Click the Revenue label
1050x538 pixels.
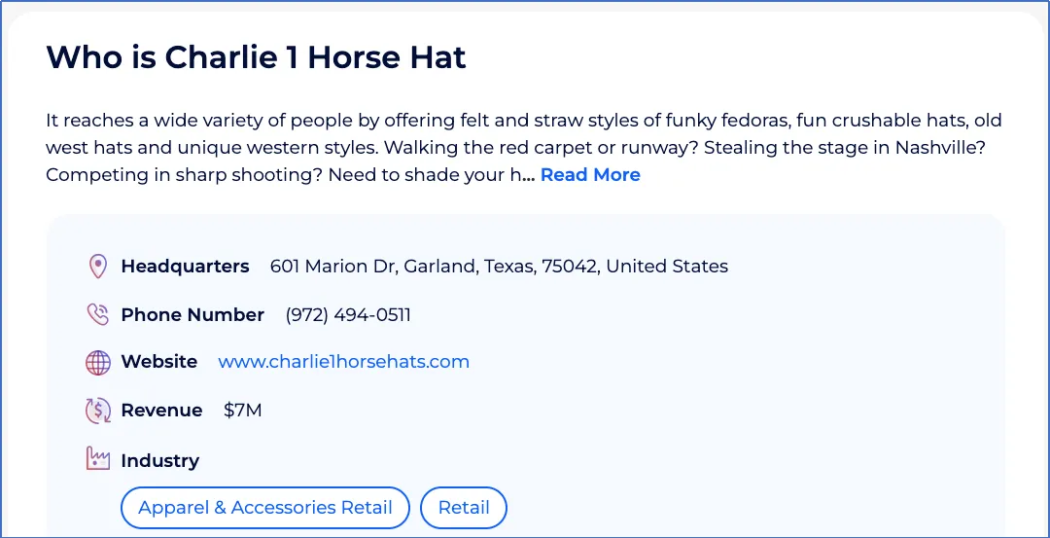161,411
